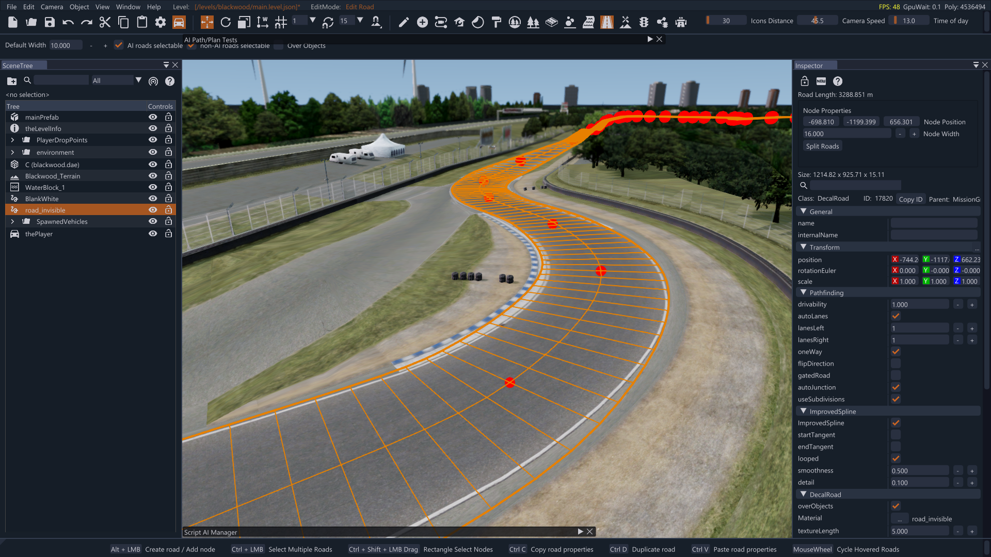The width and height of the screenshot is (991, 557).
Task: Open the Window menu
Action: (x=128, y=7)
